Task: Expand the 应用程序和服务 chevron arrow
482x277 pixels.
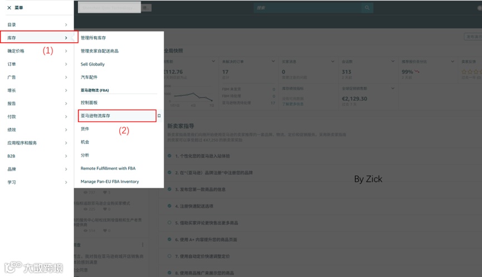Action: tap(66, 143)
